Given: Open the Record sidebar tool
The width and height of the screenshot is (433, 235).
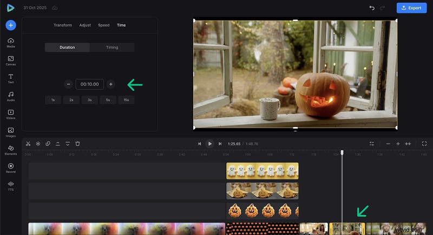Looking at the screenshot, I should tap(11, 168).
